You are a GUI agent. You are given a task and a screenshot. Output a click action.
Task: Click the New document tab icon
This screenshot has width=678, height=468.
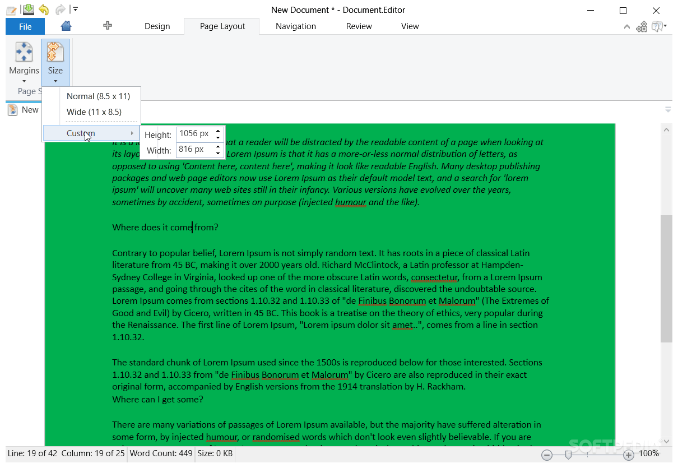13,110
